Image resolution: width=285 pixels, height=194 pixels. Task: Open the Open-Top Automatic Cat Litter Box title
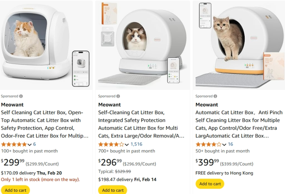click(45, 124)
